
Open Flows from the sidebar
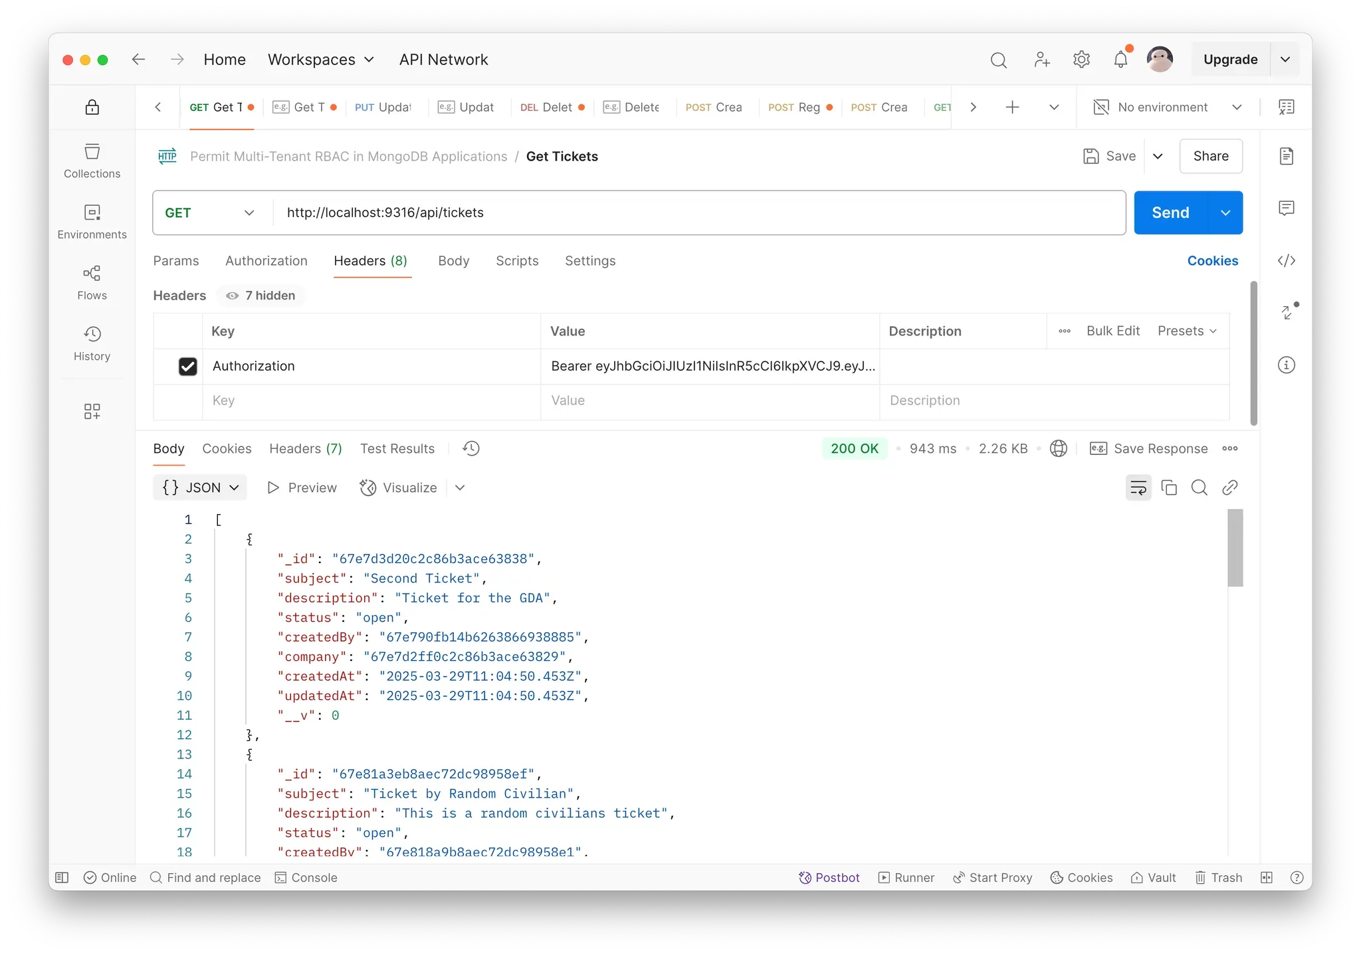coord(92,282)
